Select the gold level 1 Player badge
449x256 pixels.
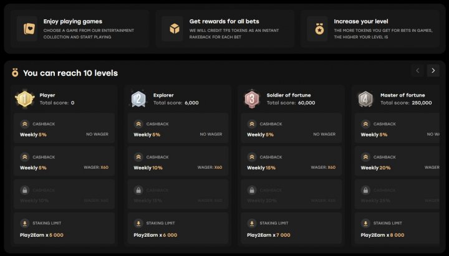(x=24, y=98)
